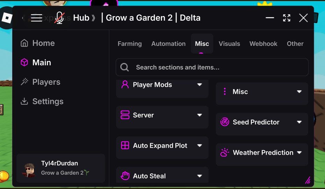Viewport: 325px width, 189px height.
Task: Toggle the muted microphone icon
Action: coord(60,17)
